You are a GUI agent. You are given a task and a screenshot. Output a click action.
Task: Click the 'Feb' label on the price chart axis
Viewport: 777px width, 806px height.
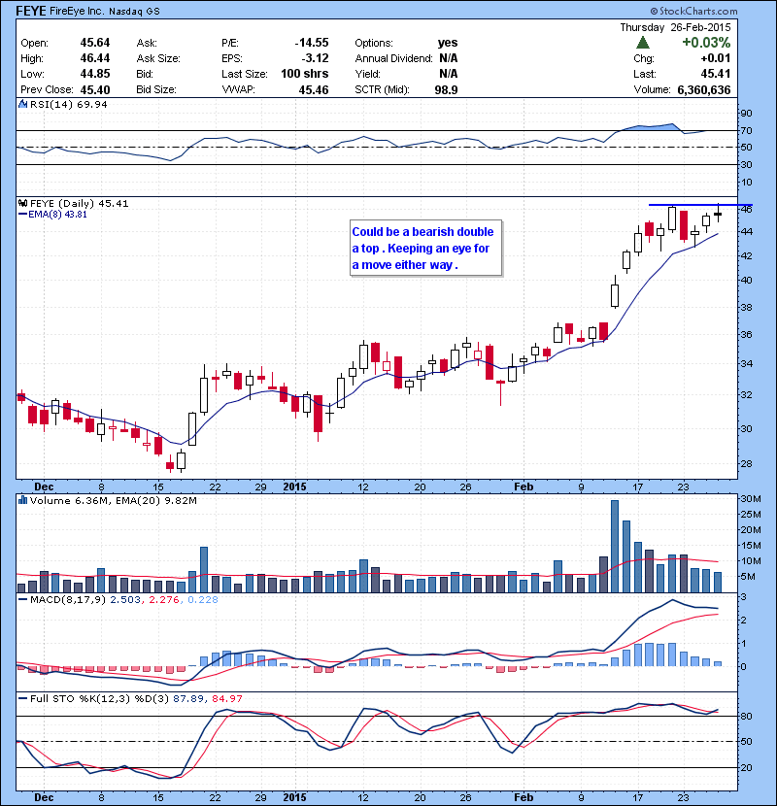tap(524, 487)
